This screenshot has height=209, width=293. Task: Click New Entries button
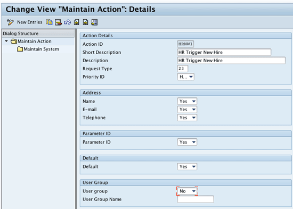[x=30, y=22]
